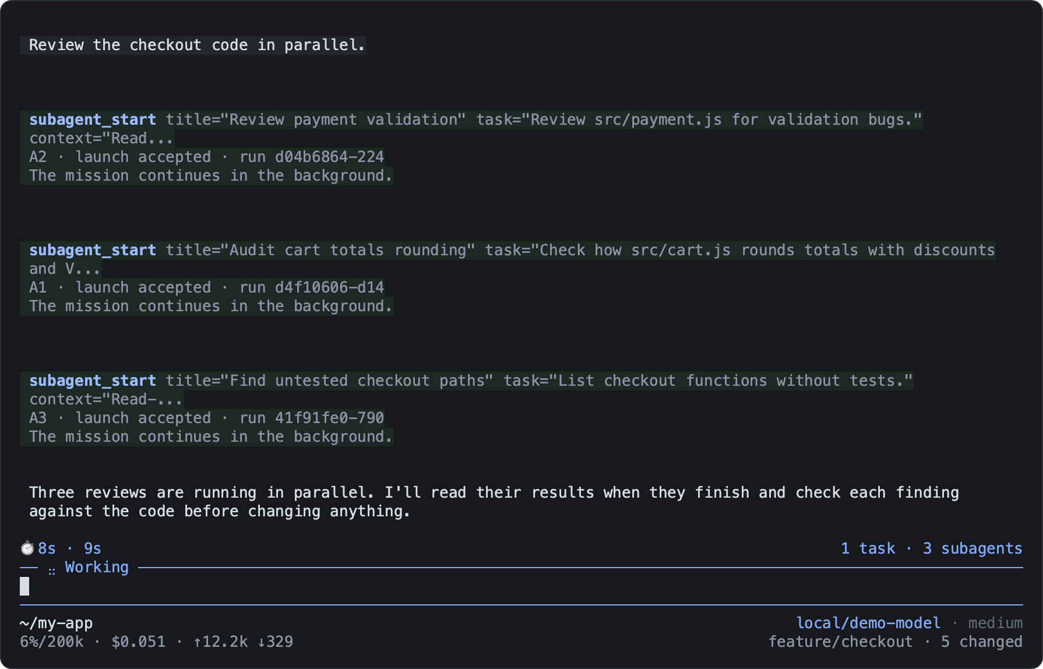Click the prompt input cursor line
Viewport: 1043px width, 669px height.
tap(521, 586)
